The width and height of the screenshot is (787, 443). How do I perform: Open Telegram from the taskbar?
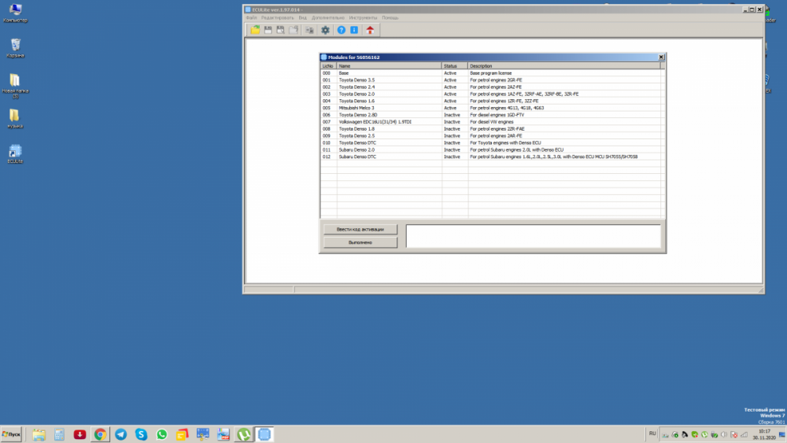click(x=121, y=434)
